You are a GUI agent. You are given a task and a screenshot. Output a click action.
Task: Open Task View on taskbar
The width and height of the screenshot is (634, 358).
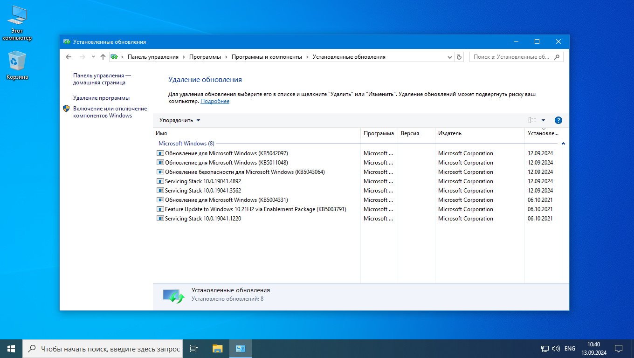[x=194, y=349]
